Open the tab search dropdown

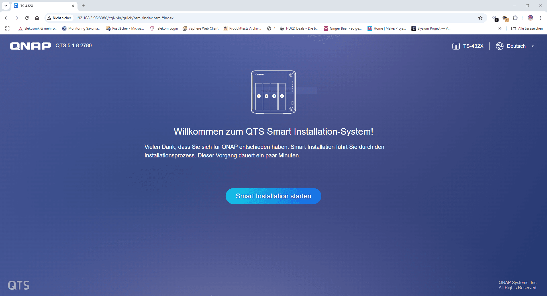[5, 6]
